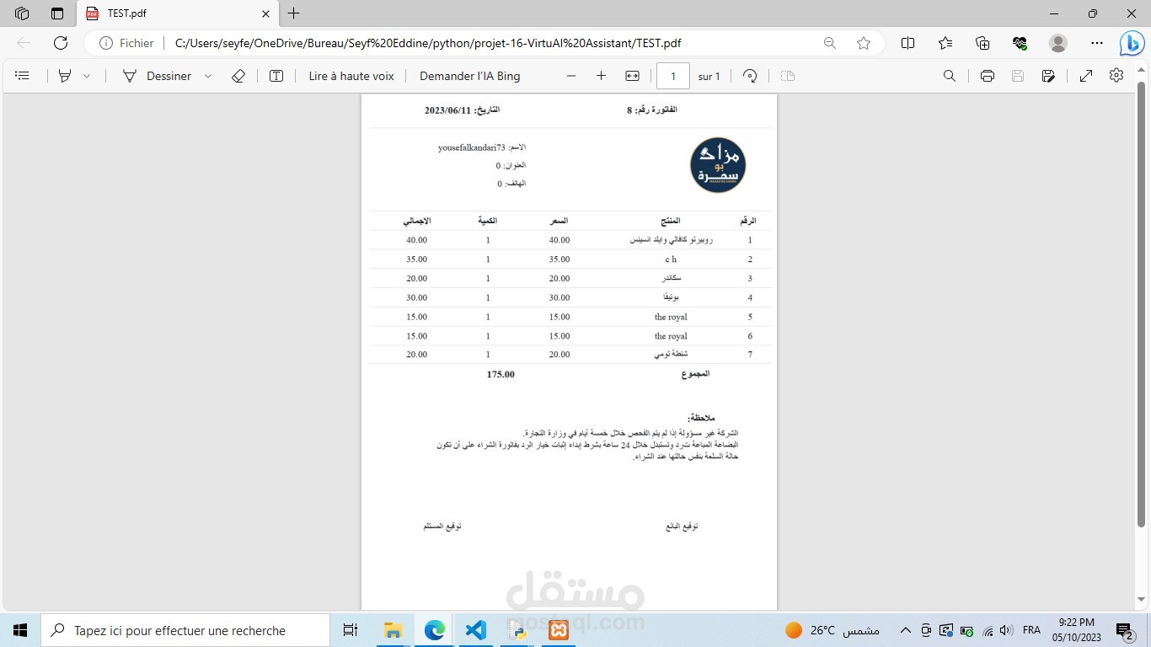Open the FRA language indicator
Screen dimensions: 1151x647
[1031, 630]
